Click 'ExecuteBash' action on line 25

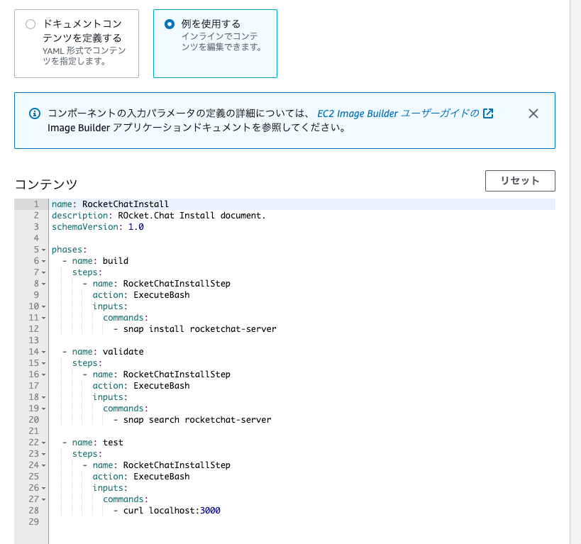pos(162,477)
